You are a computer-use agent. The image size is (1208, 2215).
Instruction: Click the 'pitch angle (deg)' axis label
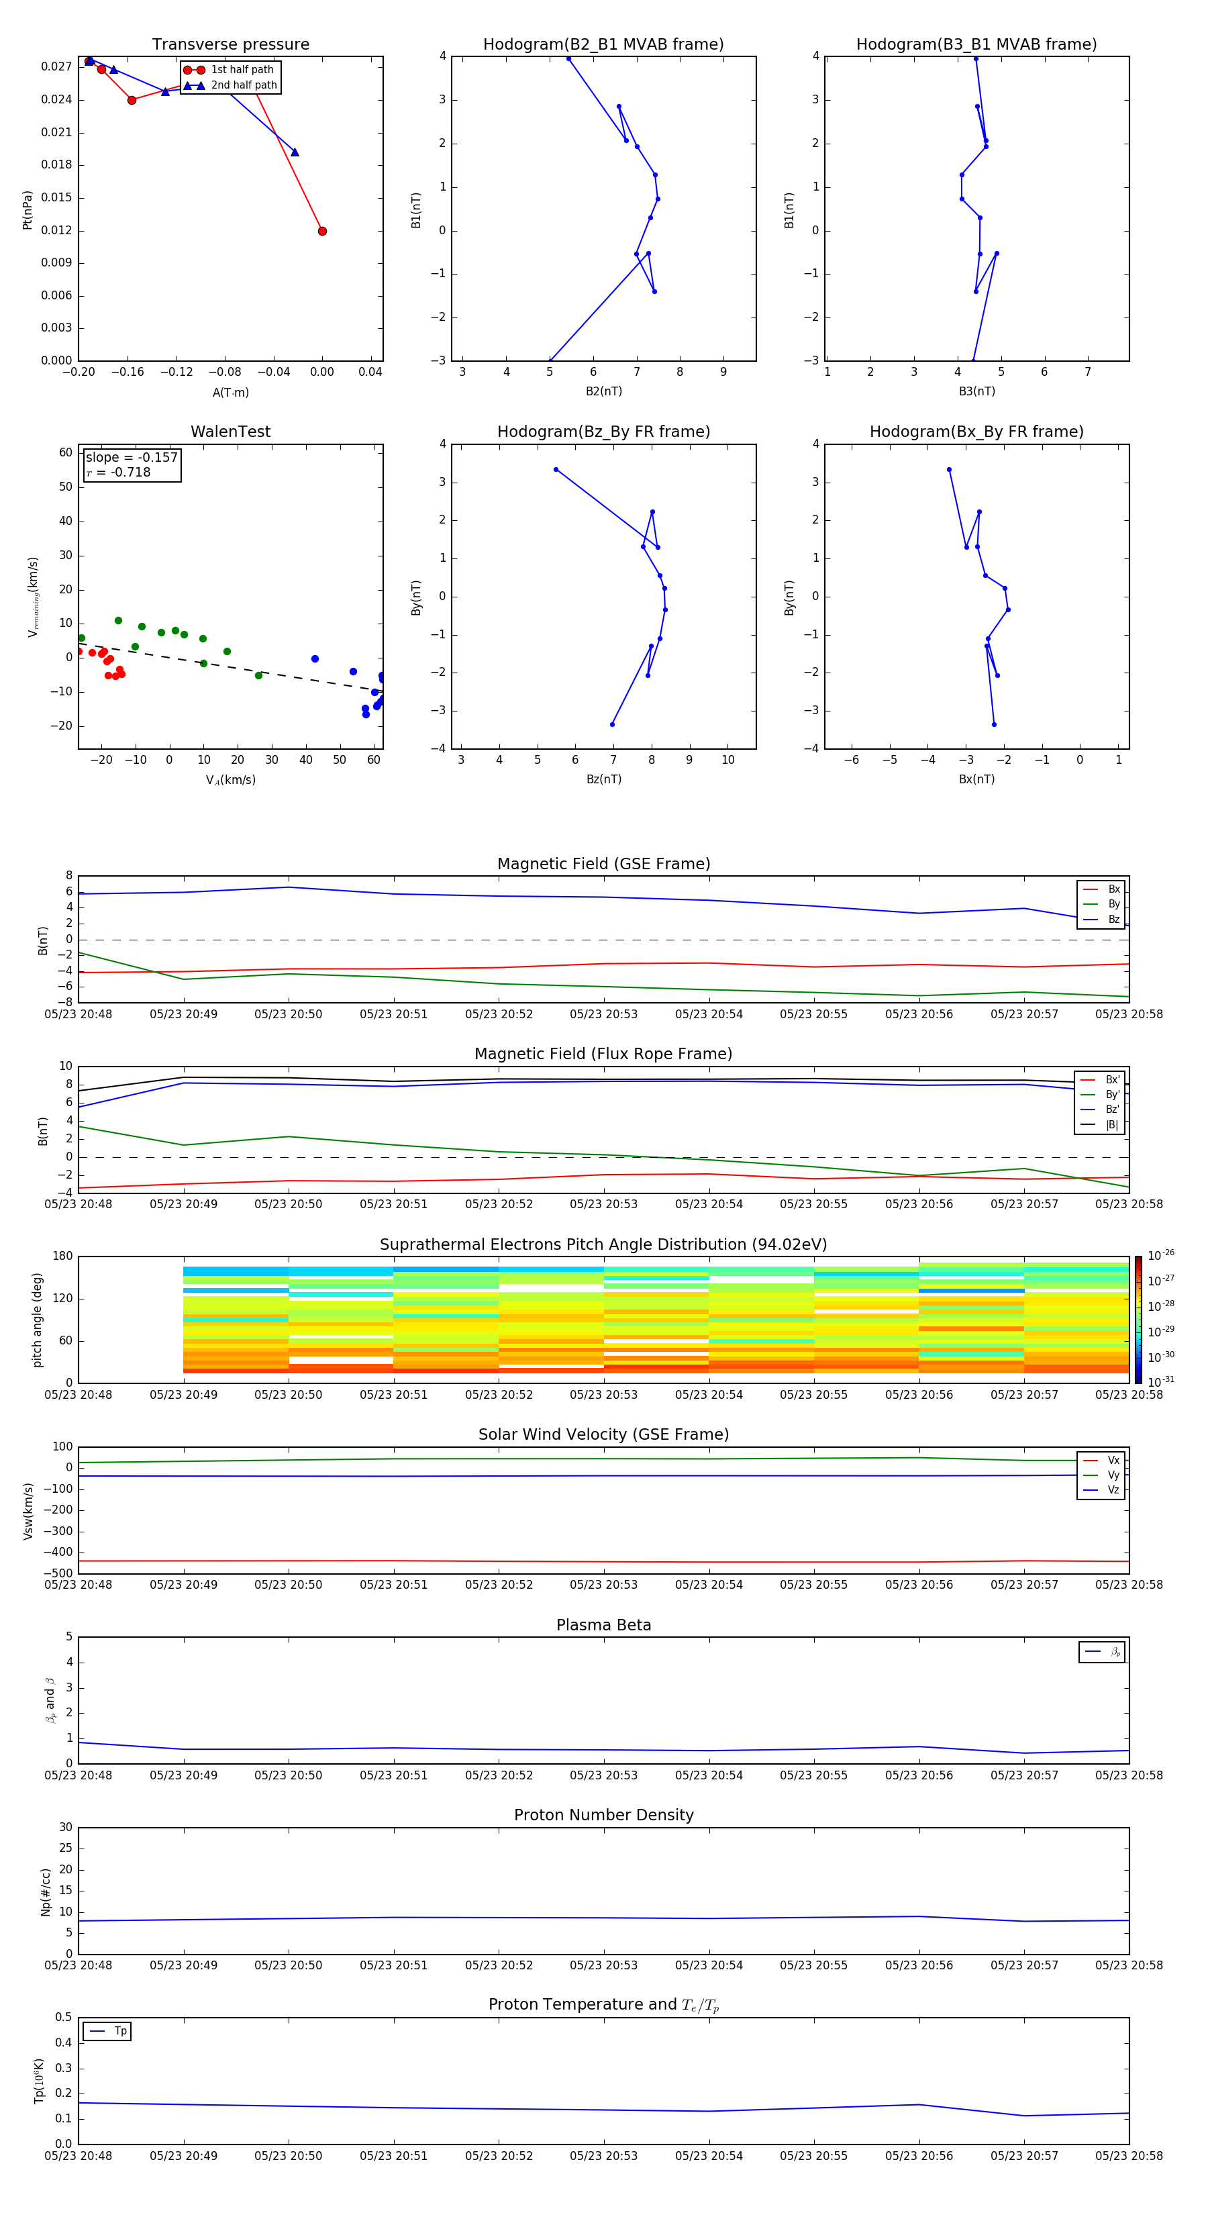(37, 1319)
